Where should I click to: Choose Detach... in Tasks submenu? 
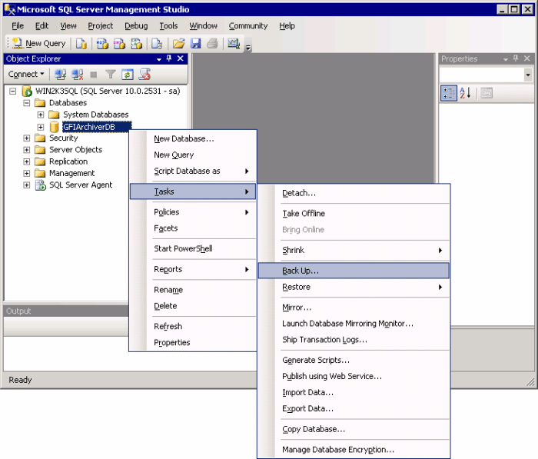pos(354,193)
